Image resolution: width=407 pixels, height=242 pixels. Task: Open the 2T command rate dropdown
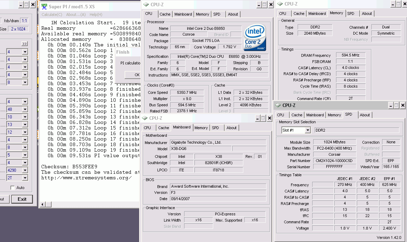25,178
